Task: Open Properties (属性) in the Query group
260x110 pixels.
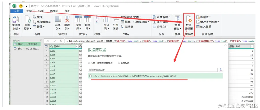Action: (38, 17)
